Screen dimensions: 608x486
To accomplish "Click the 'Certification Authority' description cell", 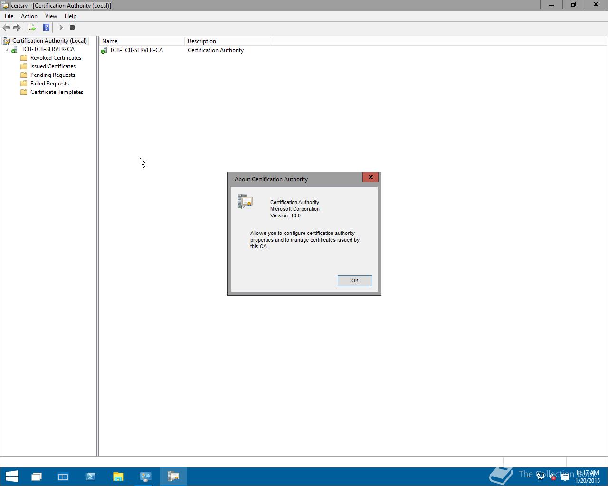I will pos(216,50).
